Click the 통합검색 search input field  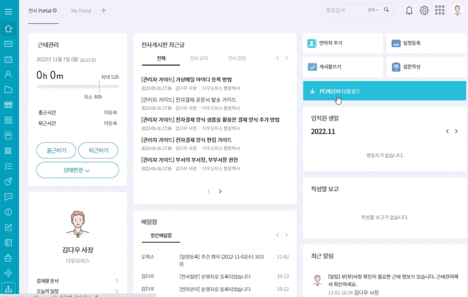336,10
